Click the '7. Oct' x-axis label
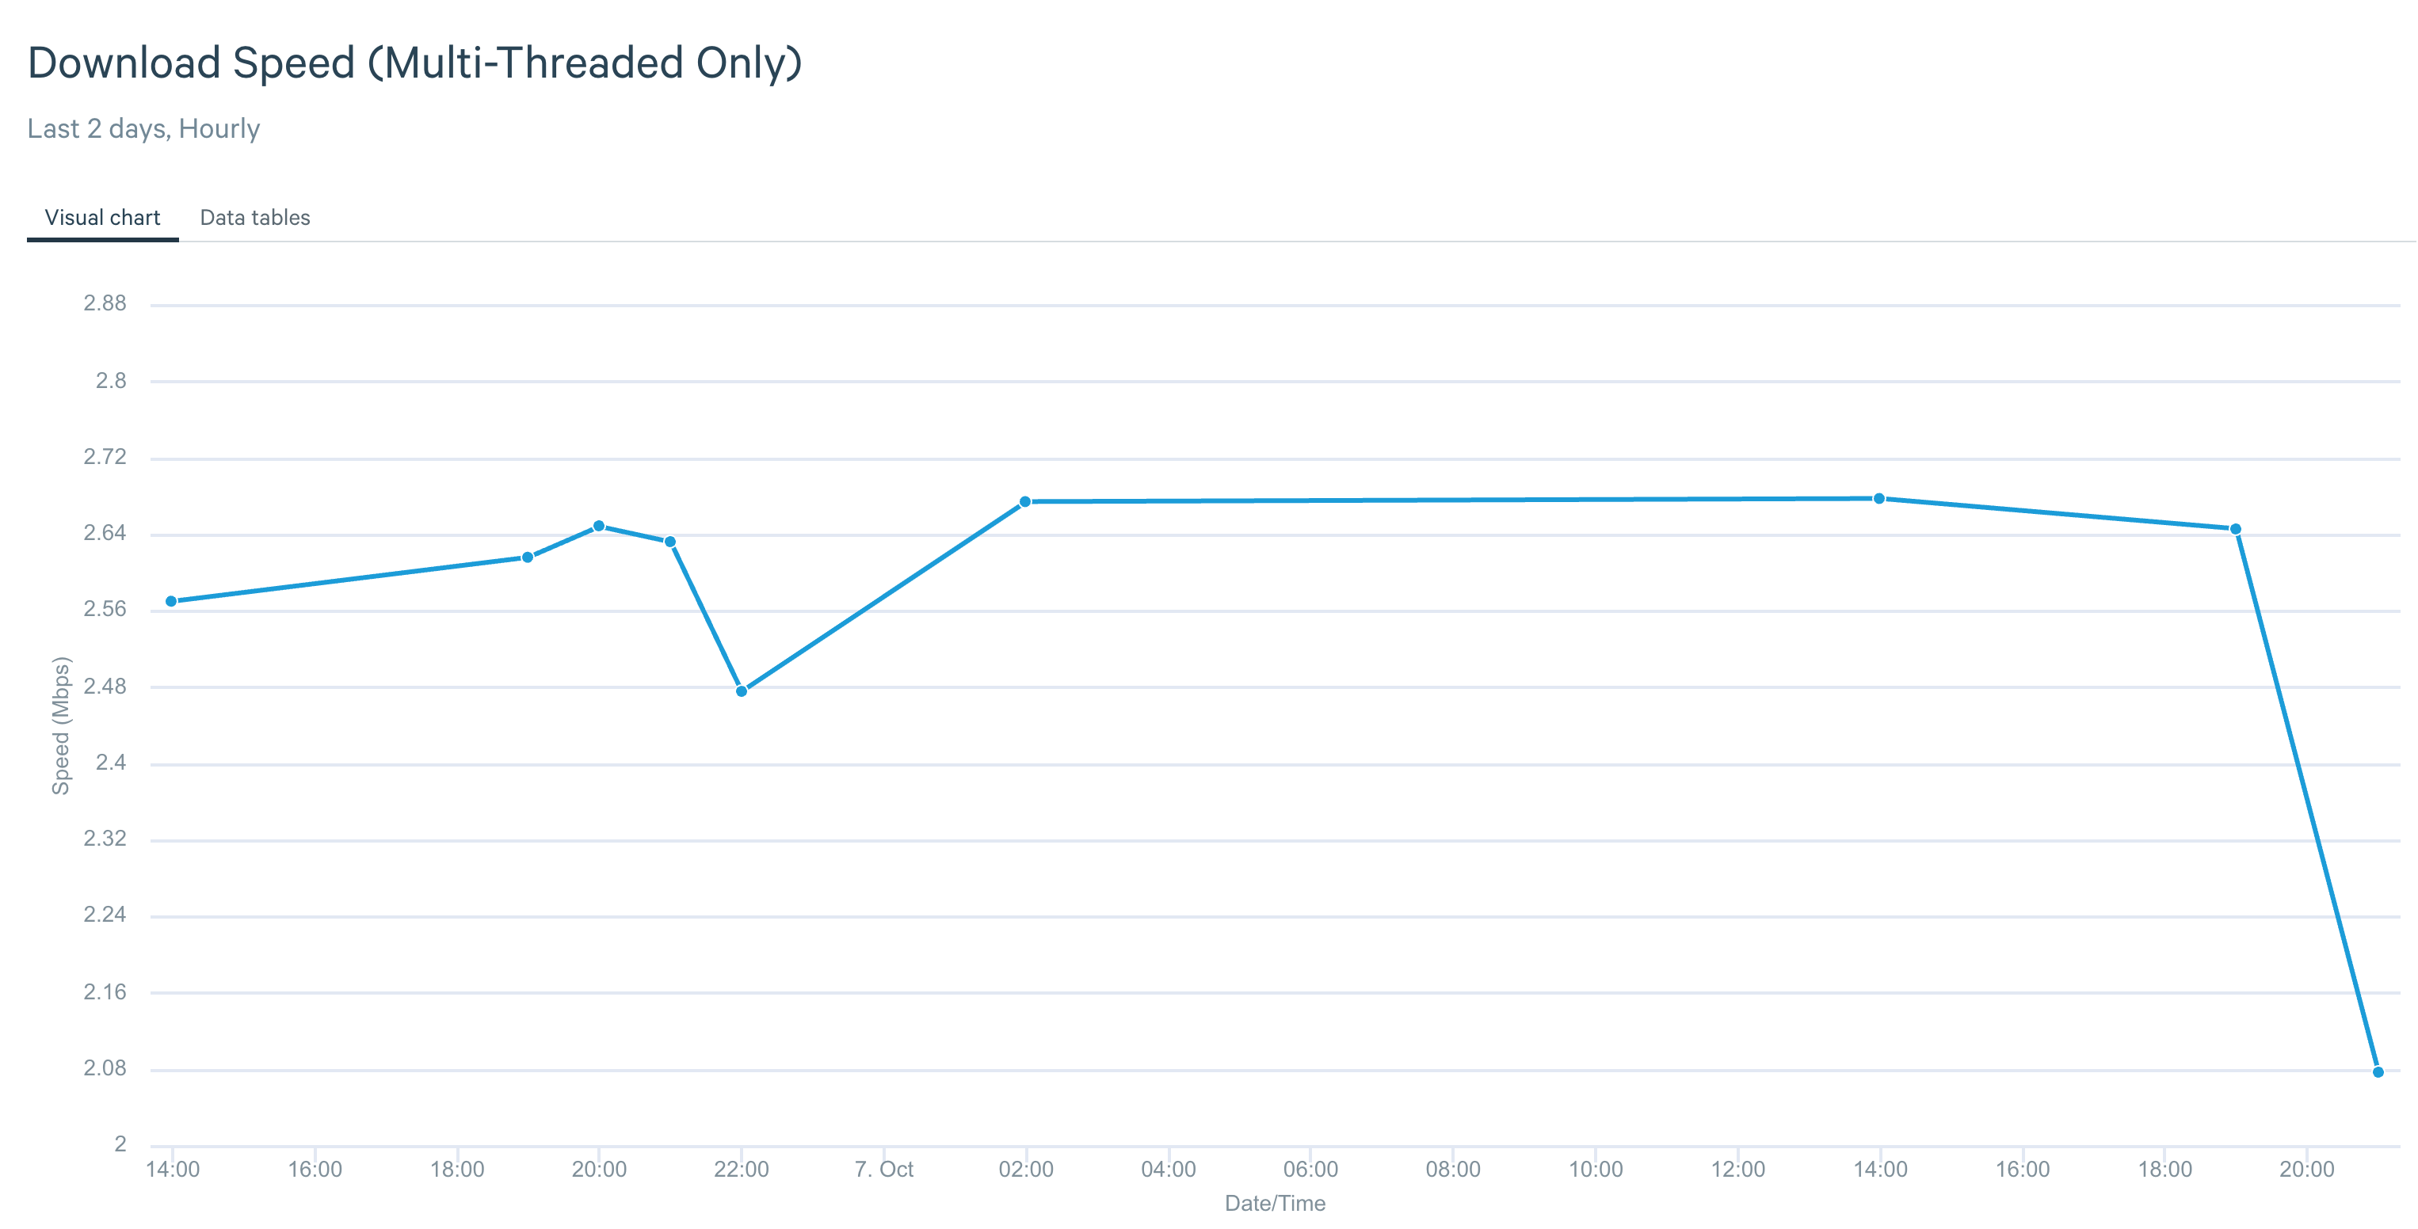Image resolution: width=2418 pixels, height=1229 pixels. (x=883, y=1169)
